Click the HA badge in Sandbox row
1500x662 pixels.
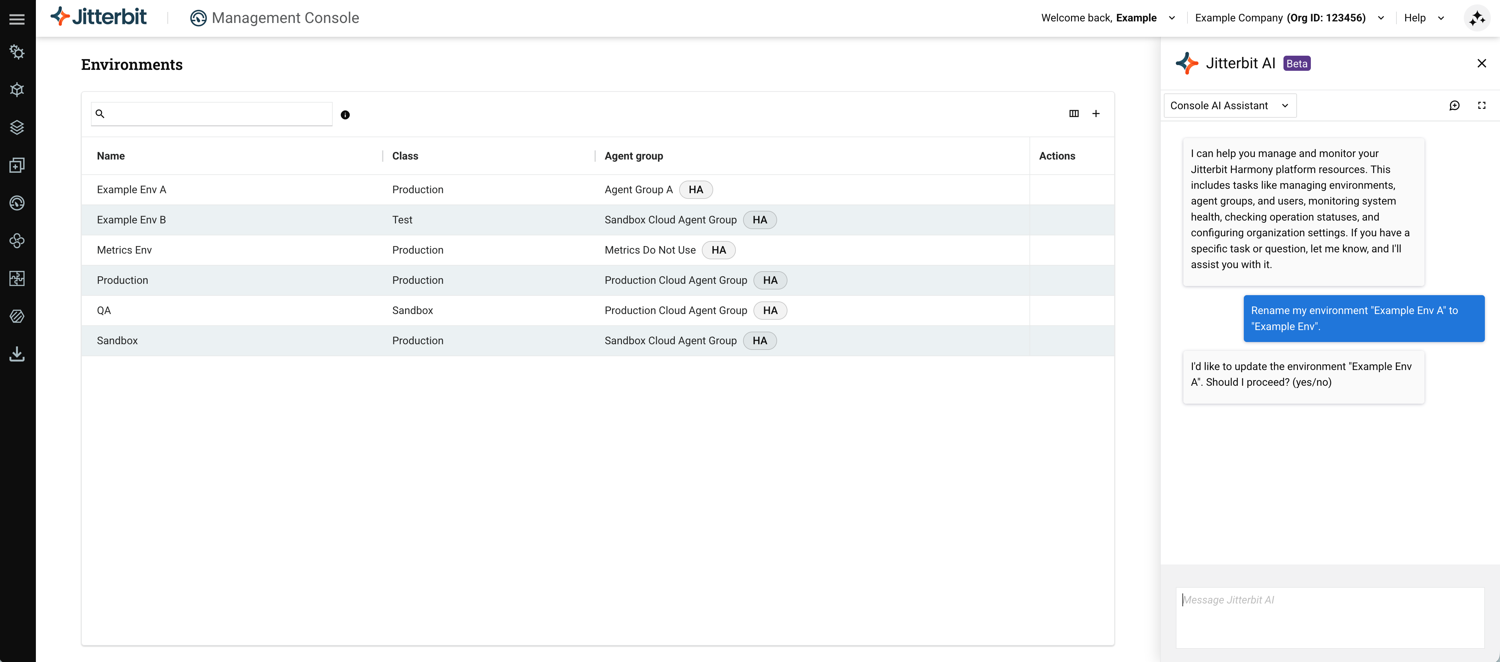tap(760, 341)
